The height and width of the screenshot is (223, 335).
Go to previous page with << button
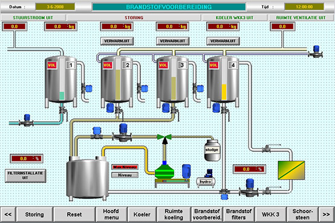[8, 215]
